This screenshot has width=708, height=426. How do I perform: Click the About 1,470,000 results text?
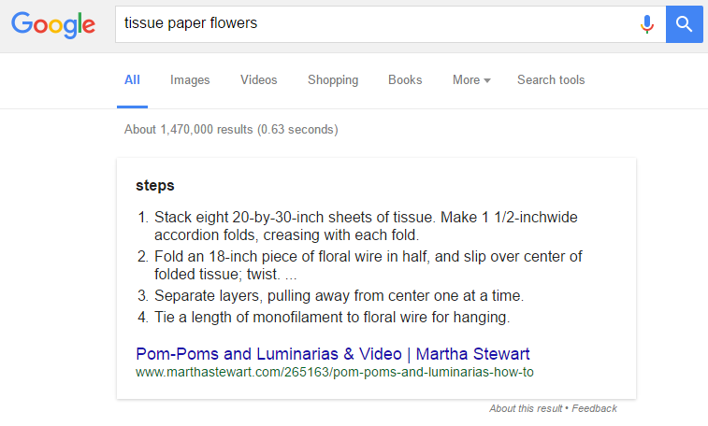coord(231,129)
